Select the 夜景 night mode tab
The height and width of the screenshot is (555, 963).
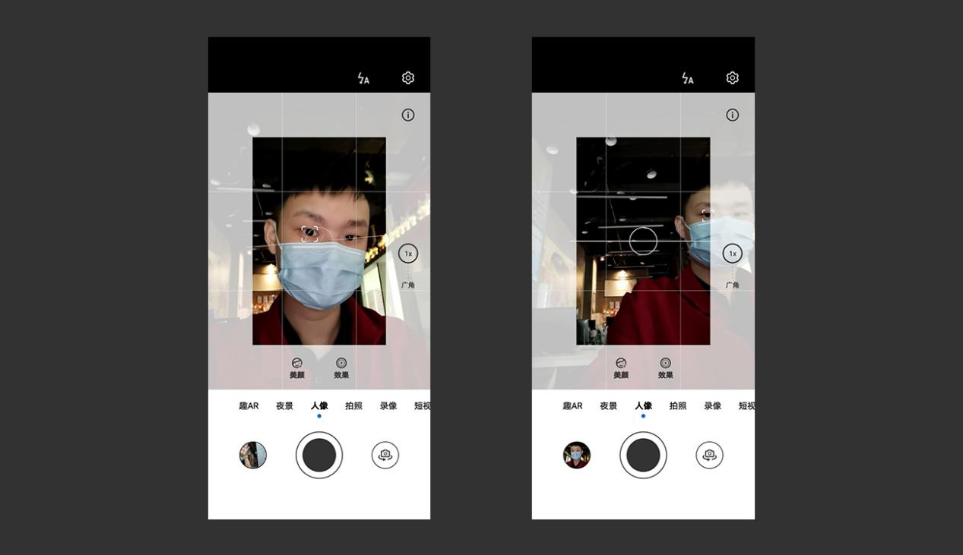coord(284,405)
